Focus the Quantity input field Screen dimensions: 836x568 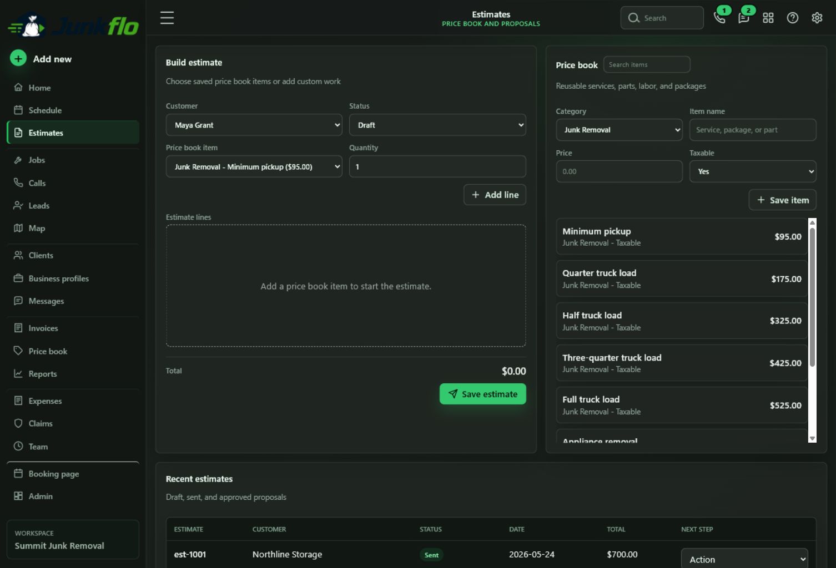(x=437, y=166)
